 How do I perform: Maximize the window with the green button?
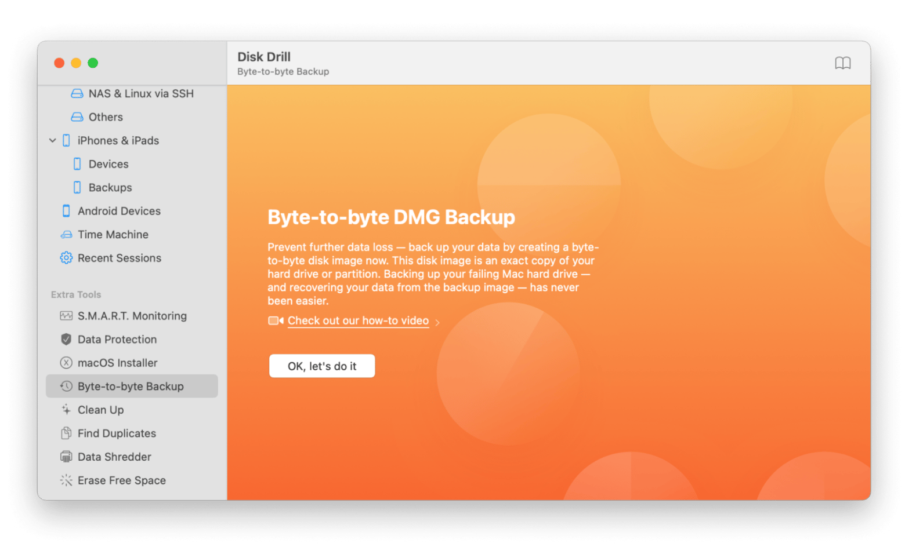point(93,63)
